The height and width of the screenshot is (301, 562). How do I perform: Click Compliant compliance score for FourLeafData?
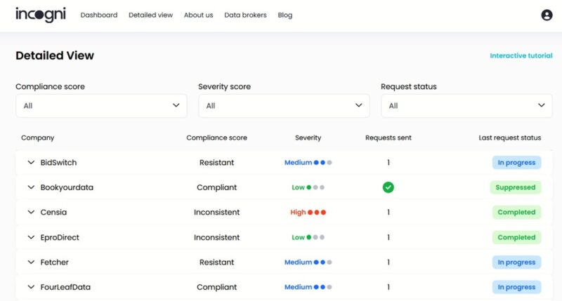216,287
